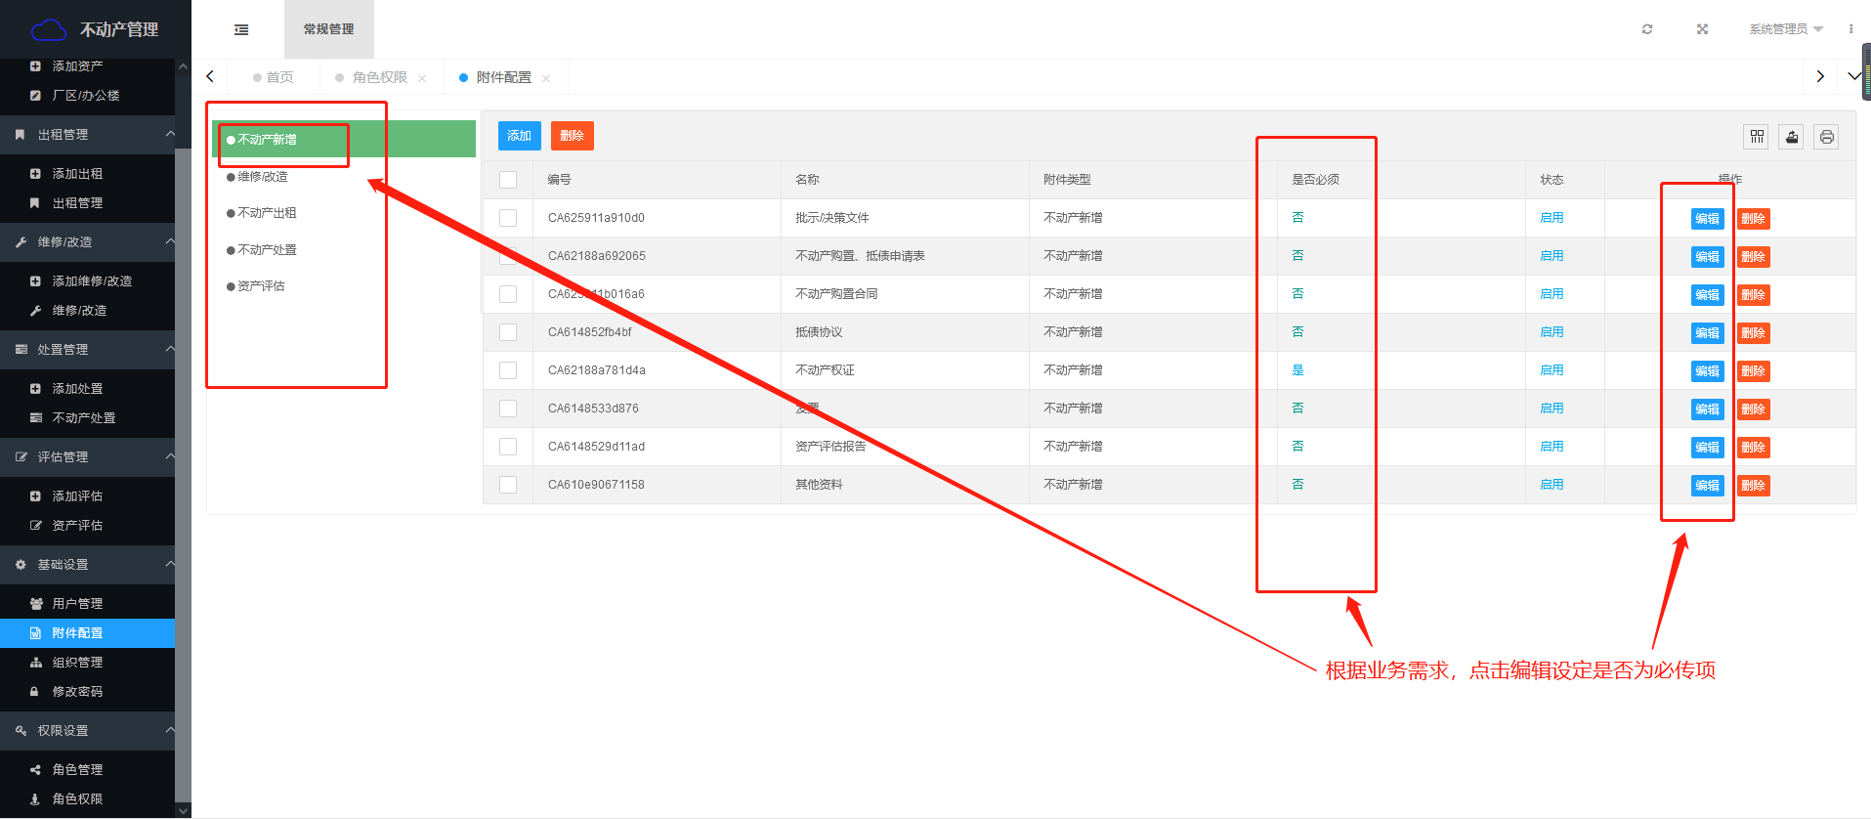This screenshot has width=1871, height=819.
Task: Open 用户管理 sidebar item
Action: click(87, 604)
